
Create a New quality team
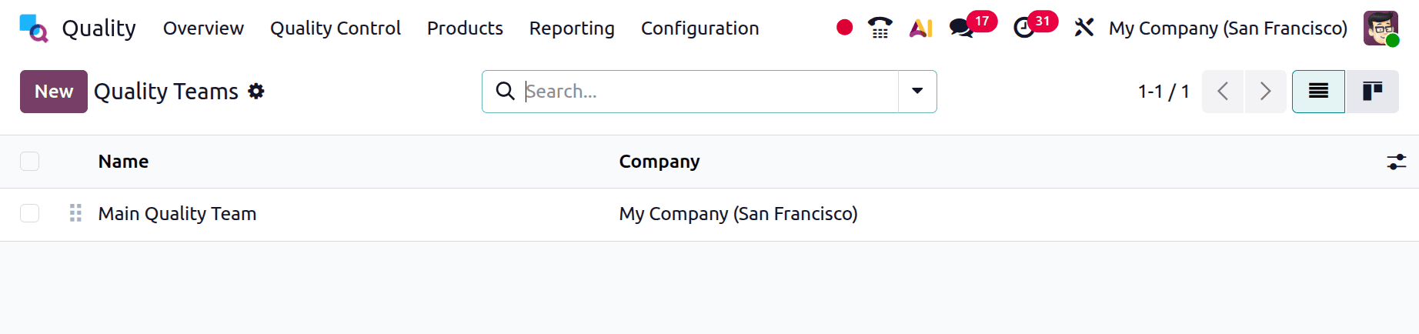click(54, 92)
